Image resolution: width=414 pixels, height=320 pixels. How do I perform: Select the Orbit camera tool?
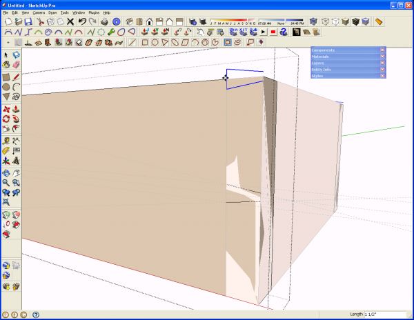6,173
